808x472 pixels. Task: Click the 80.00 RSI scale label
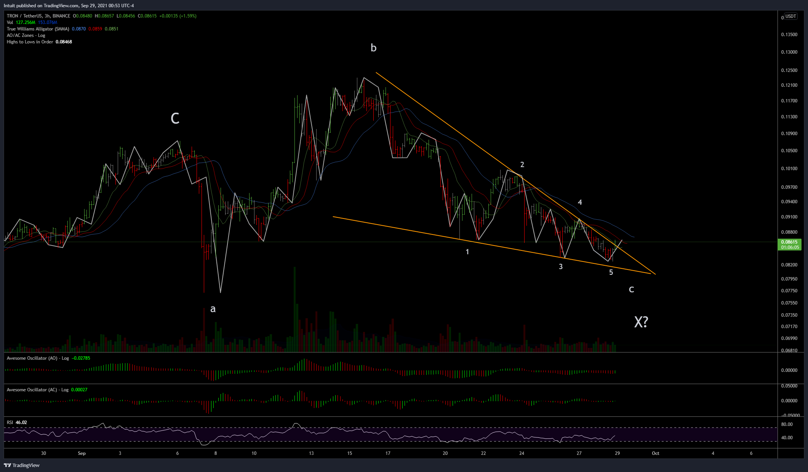787,424
